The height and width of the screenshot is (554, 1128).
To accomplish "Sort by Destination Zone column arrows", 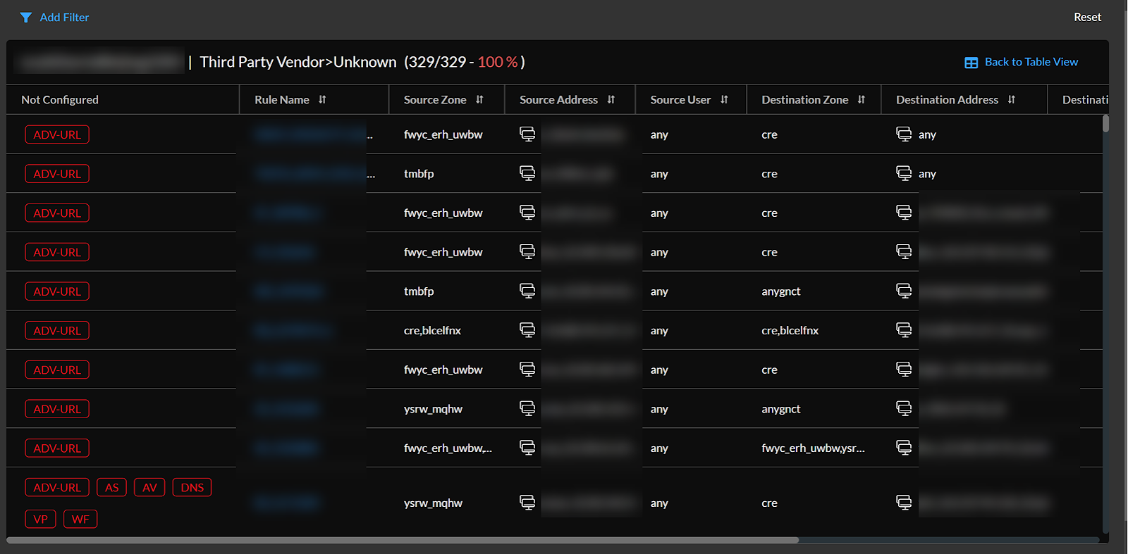I will click(861, 100).
